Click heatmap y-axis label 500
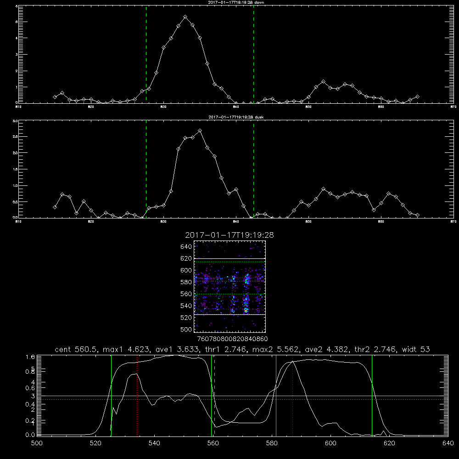The height and width of the screenshot is (459, 459). point(186,329)
